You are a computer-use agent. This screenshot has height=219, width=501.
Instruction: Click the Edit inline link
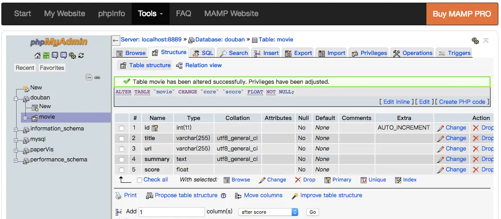396,102
